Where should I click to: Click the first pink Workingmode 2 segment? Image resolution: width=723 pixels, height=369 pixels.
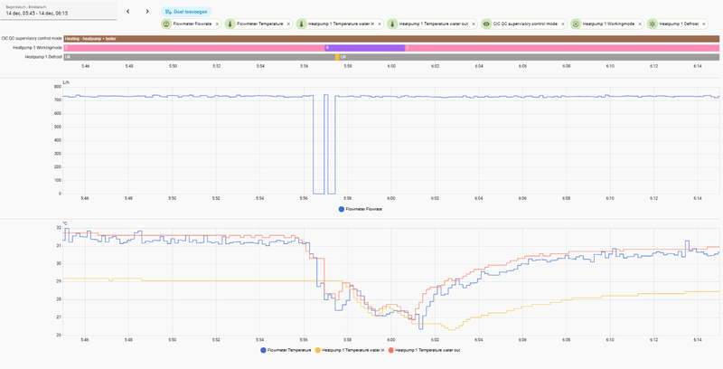pos(194,48)
